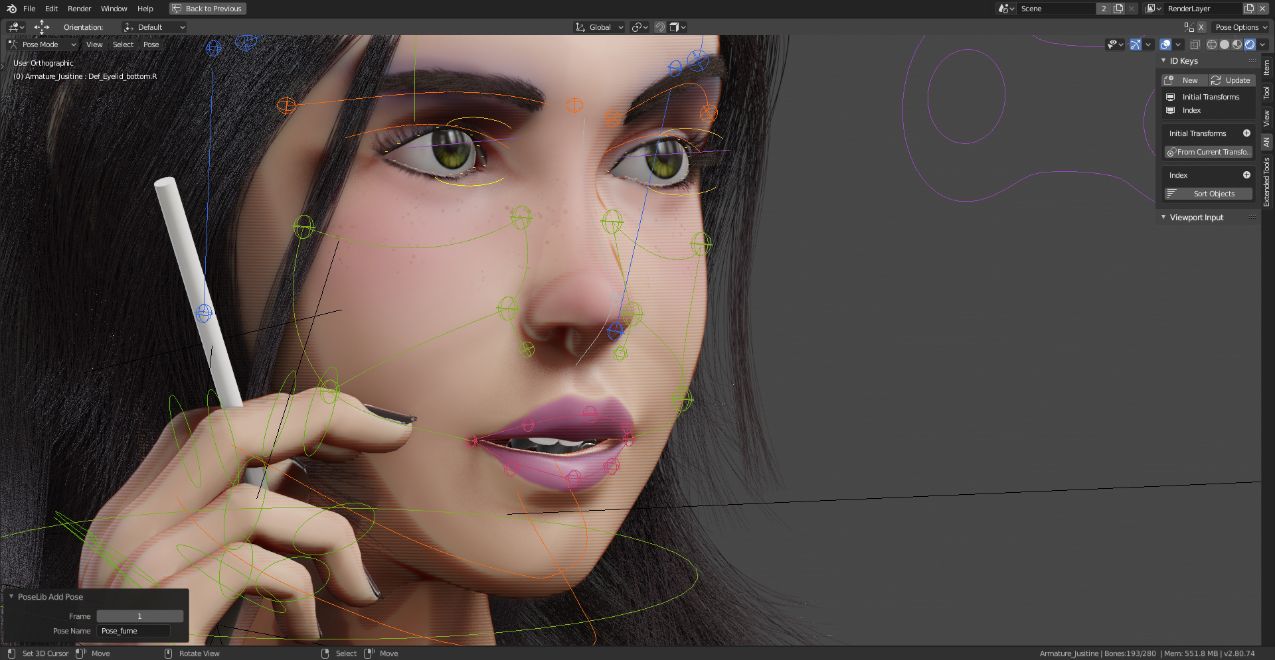Click the Pose Name text field
The height and width of the screenshot is (660, 1275).
(x=133, y=631)
